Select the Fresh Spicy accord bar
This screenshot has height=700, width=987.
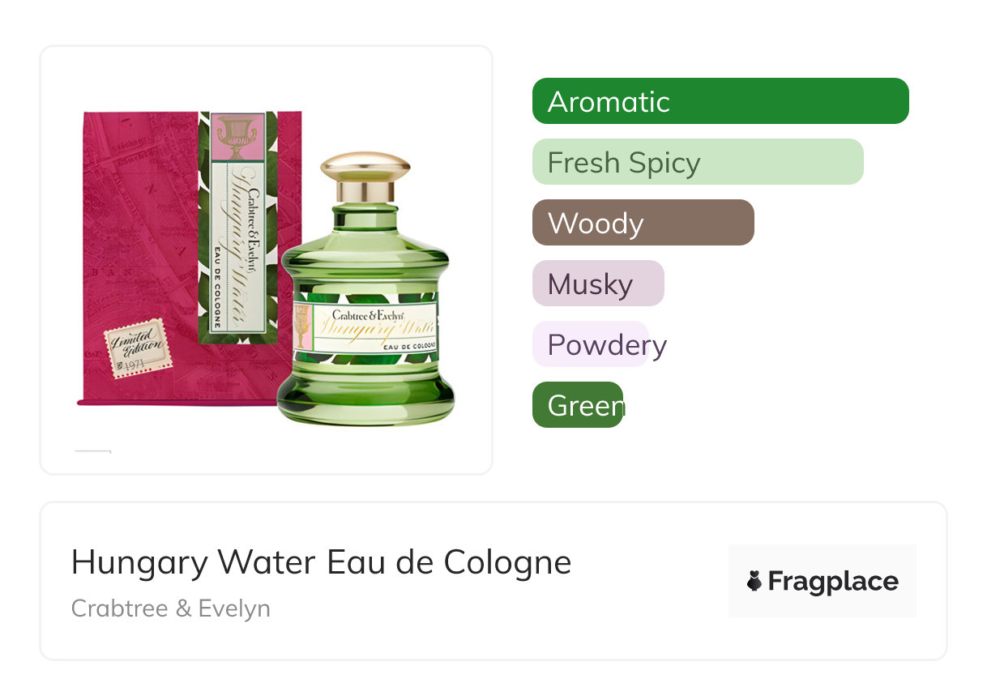pos(698,162)
